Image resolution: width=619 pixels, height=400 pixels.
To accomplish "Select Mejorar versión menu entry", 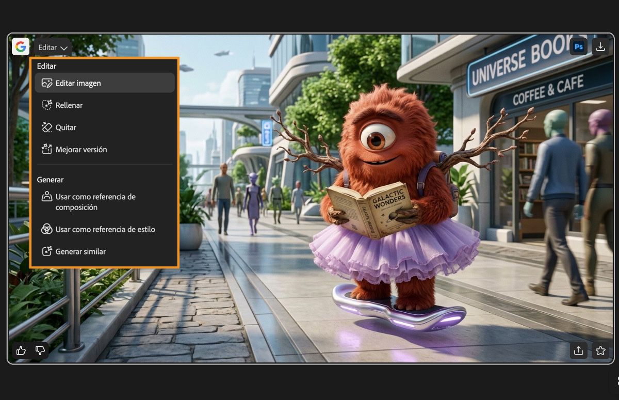I will pyautogui.click(x=105, y=150).
